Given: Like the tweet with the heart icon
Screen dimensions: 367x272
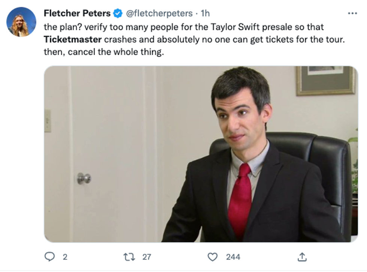Looking at the screenshot, I should (213, 257).
